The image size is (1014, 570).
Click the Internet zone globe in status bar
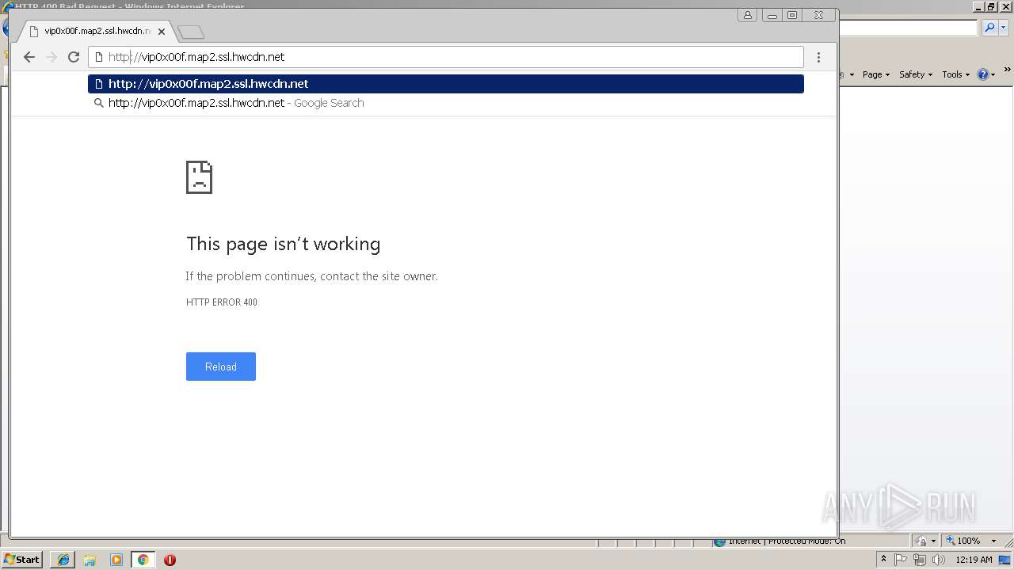point(719,541)
